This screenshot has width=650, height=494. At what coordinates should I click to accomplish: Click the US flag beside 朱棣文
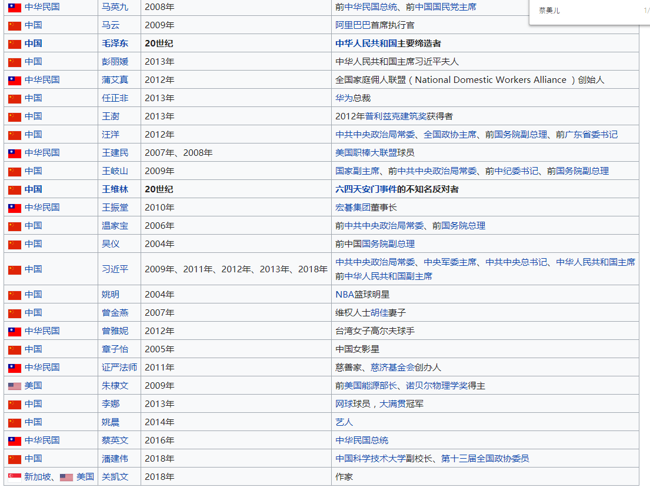(14, 386)
